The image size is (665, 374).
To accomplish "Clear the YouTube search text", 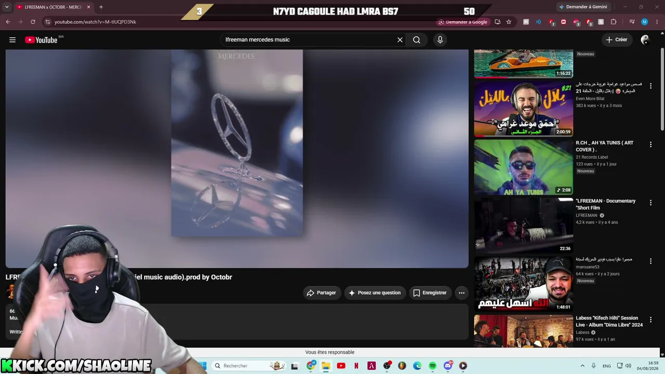I will [400, 40].
